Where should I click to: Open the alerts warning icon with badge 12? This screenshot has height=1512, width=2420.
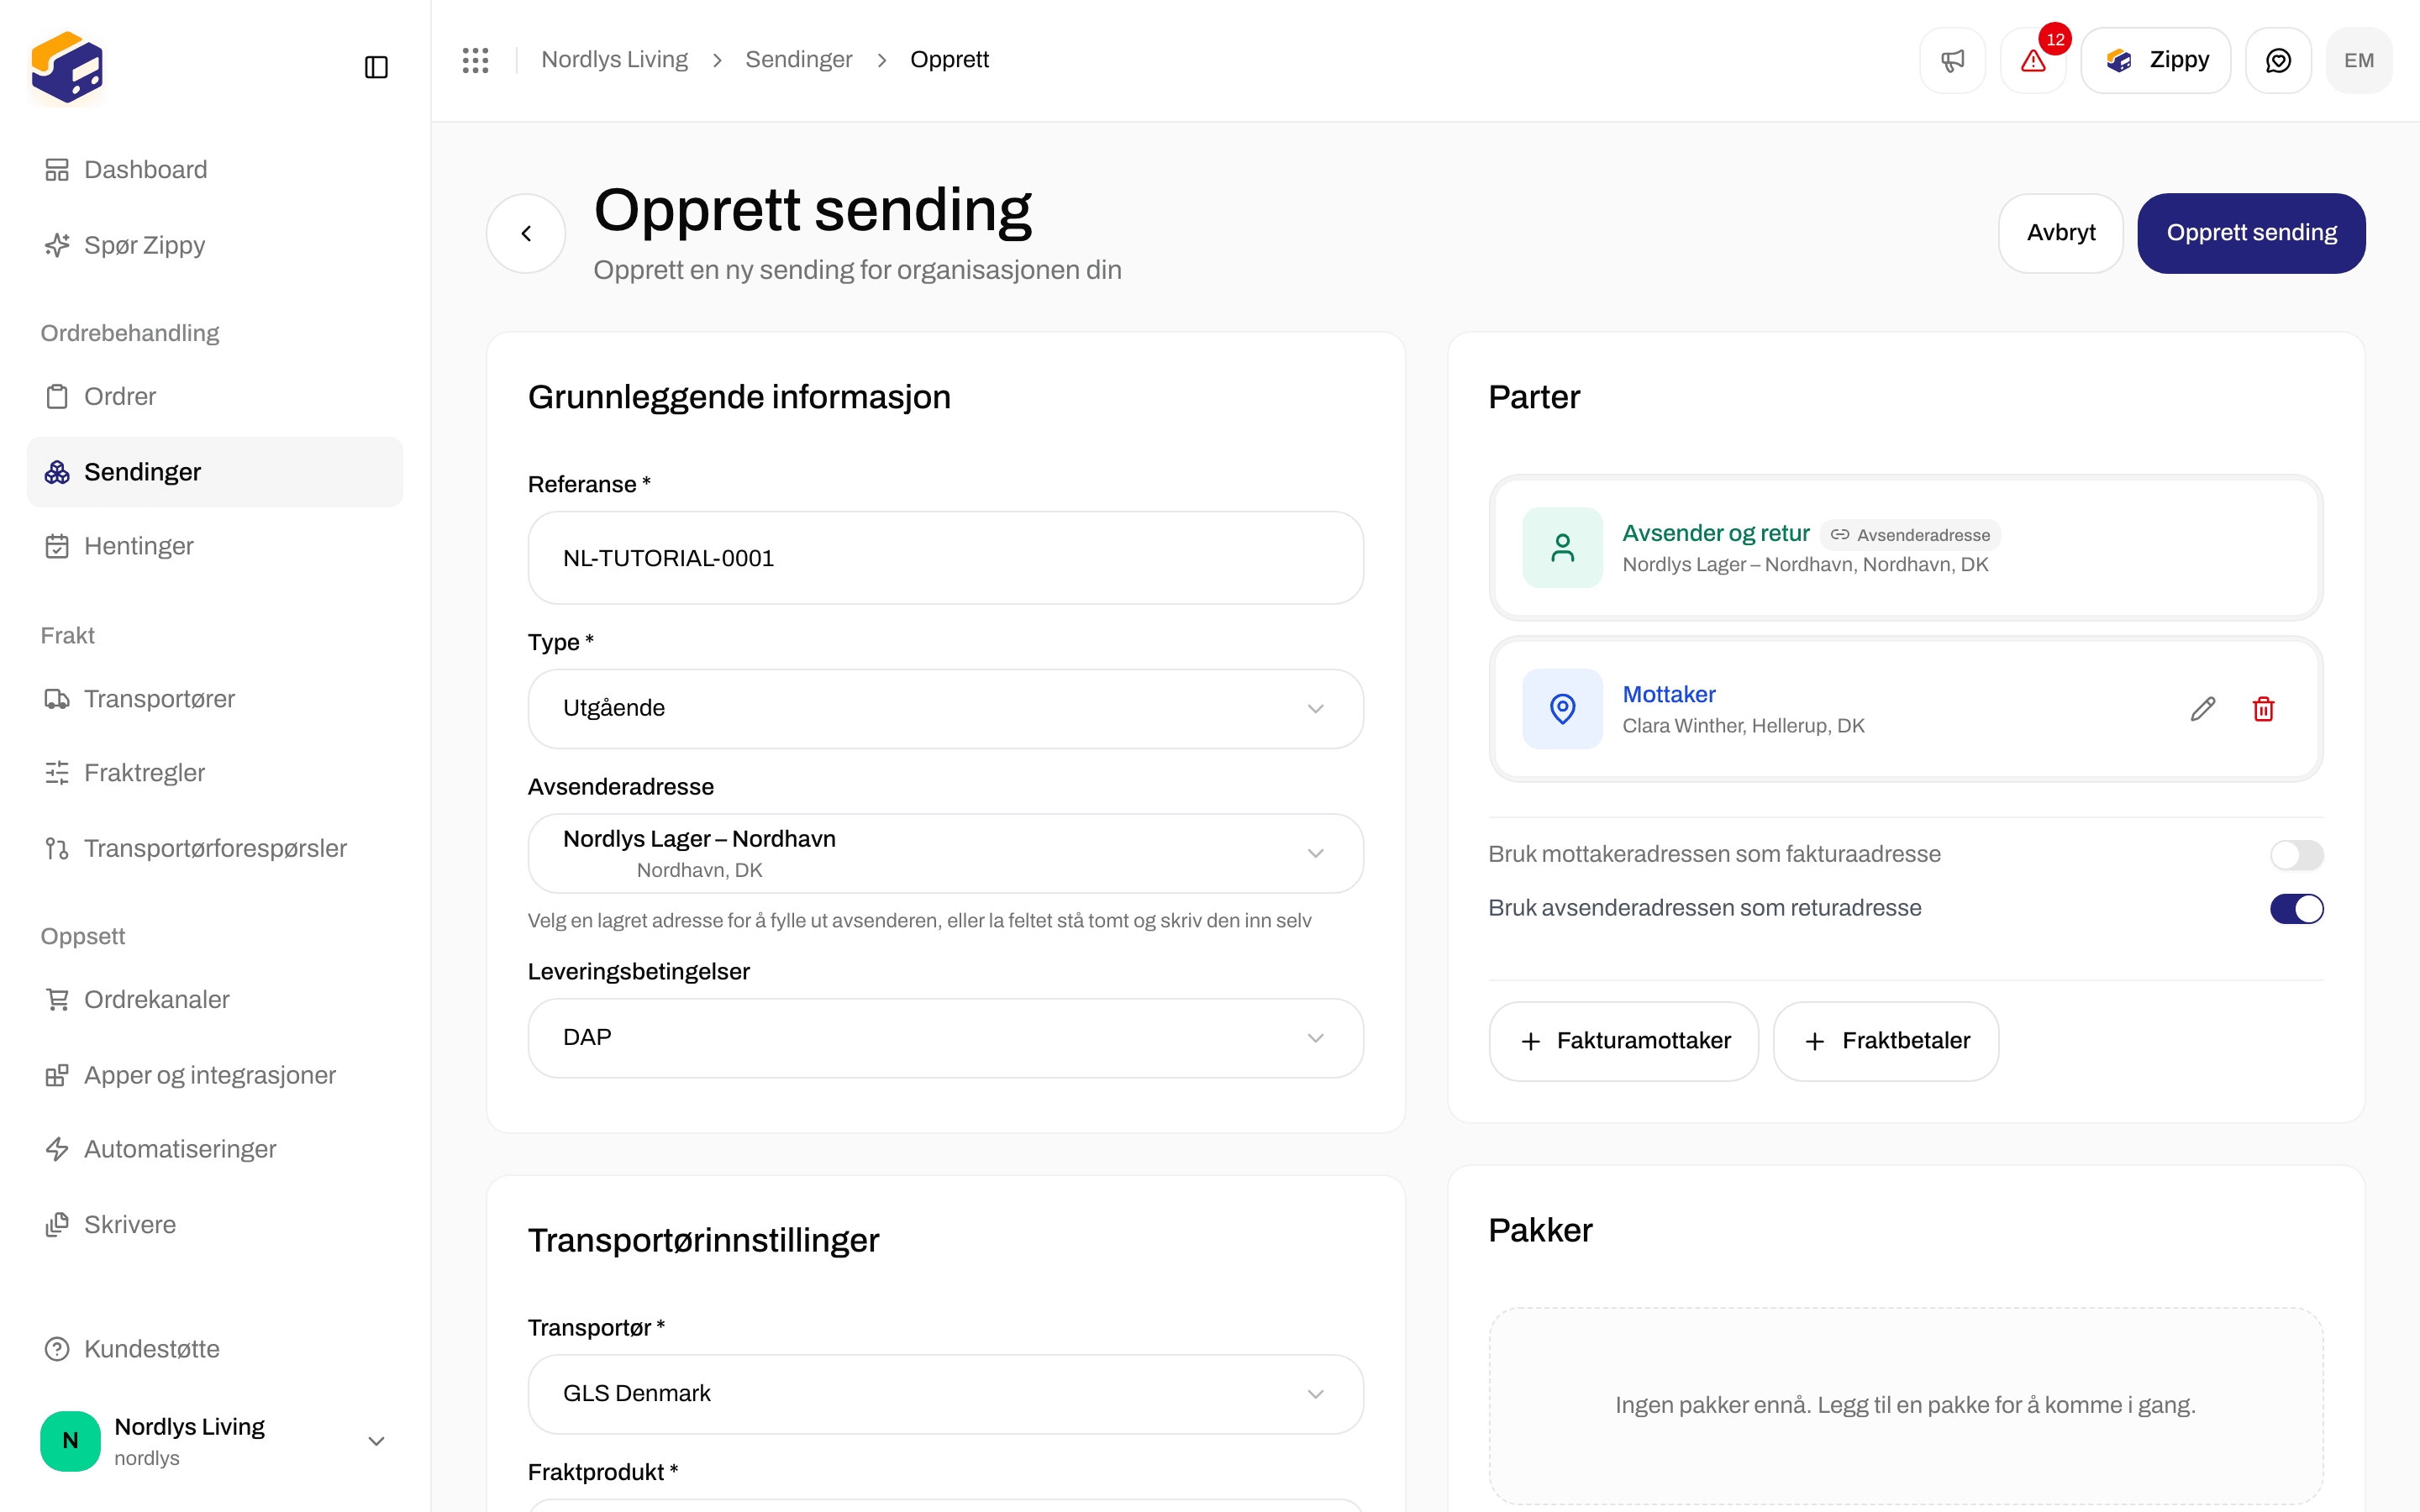point(2033,60)
